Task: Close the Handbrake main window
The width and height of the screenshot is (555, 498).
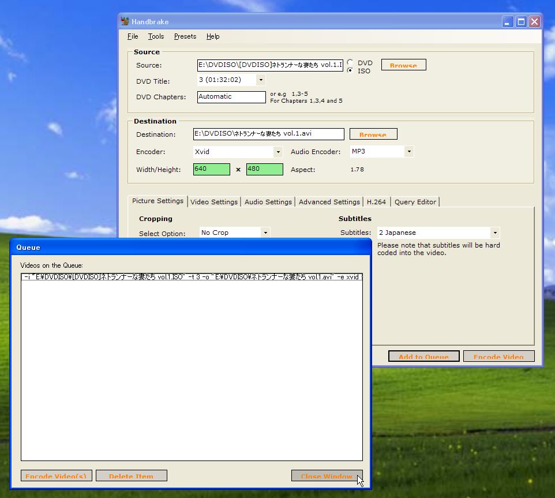Action: click(x=534, y=21)
